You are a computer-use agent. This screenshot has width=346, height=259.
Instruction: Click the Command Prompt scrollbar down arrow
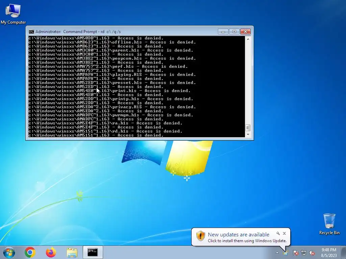(x=248, y=134)
